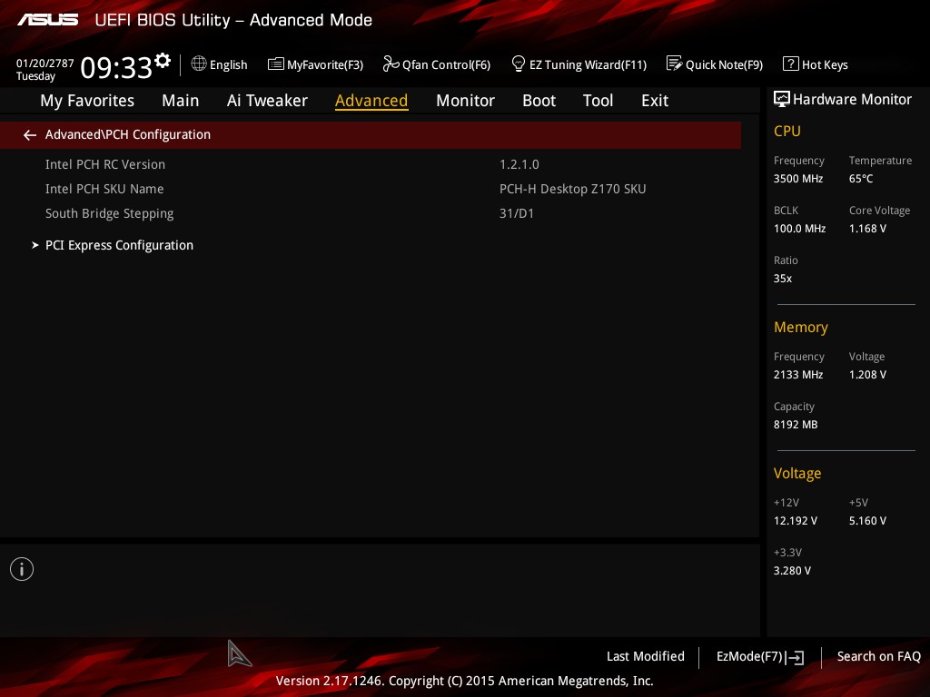Click BCLK 100.0 MHz value
Screen dimensions: 930x697
(x=799, y=228)
